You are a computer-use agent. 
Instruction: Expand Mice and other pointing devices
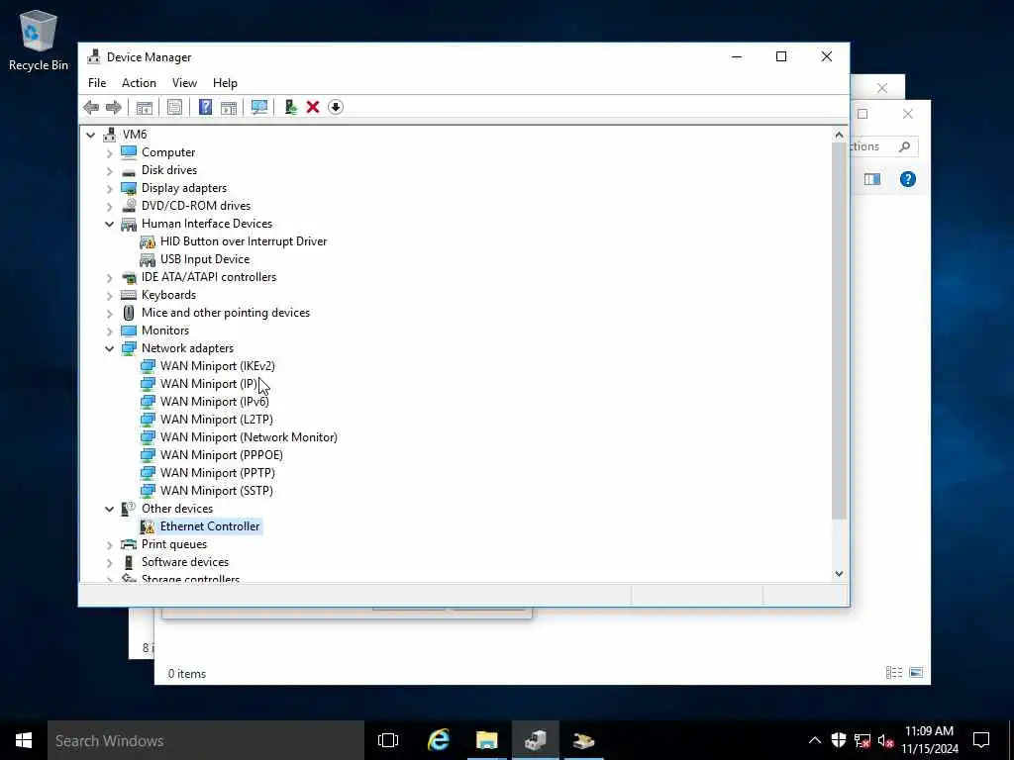coord(109,313)
